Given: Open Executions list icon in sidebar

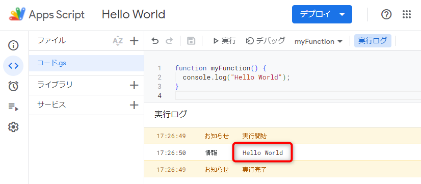Looking at the screenshot, I should pos(13,107).
